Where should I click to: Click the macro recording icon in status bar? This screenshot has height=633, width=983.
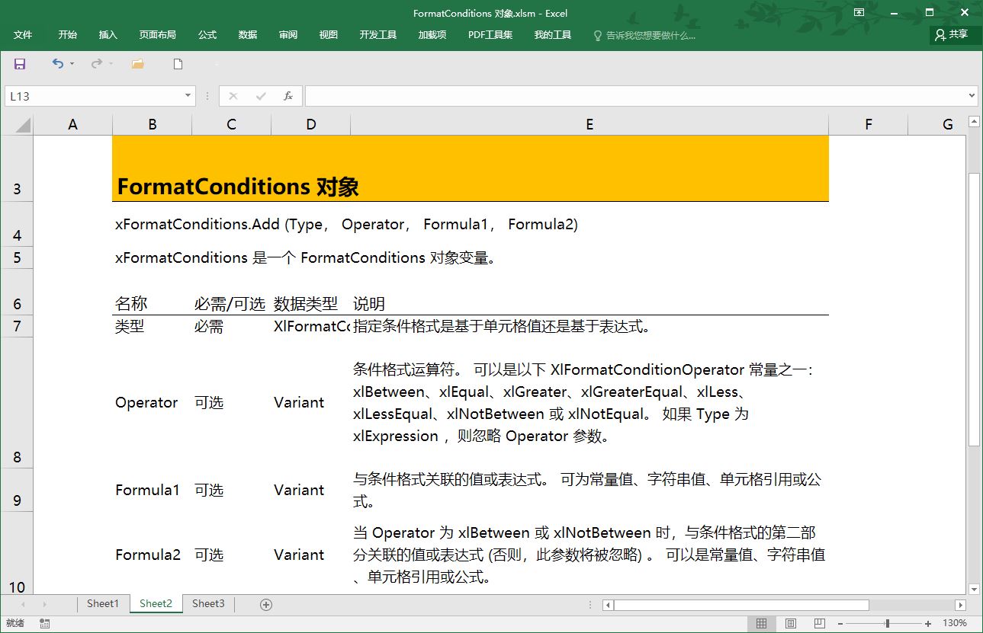point(43,622)
